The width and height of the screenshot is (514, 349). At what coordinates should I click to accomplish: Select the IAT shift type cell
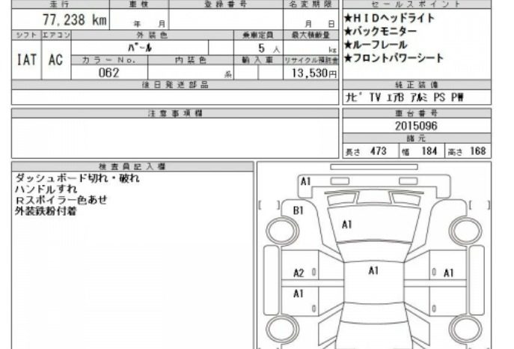[26, 61]
